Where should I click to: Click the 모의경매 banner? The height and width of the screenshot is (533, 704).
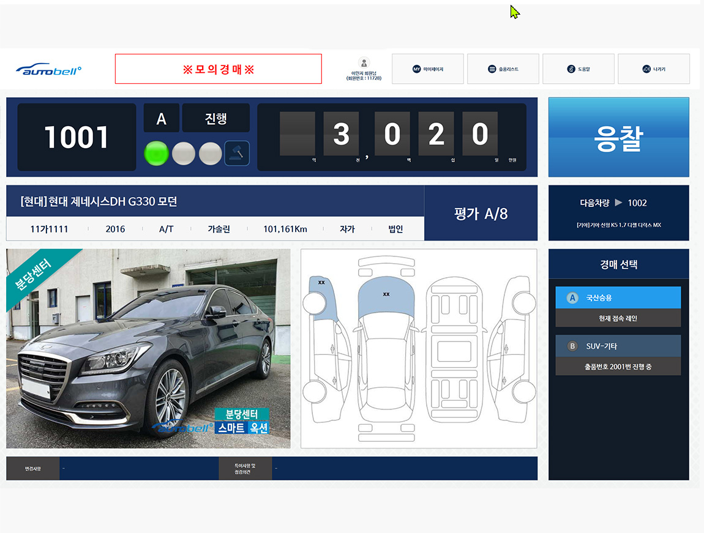218,69
